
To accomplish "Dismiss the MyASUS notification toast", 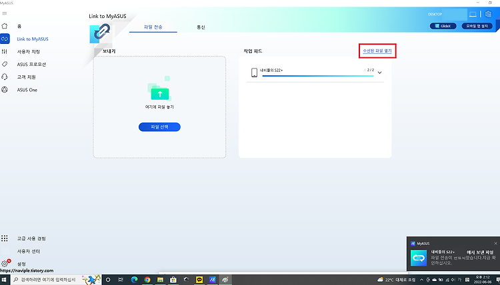I will pyautogui.click(x=495, y=243).
